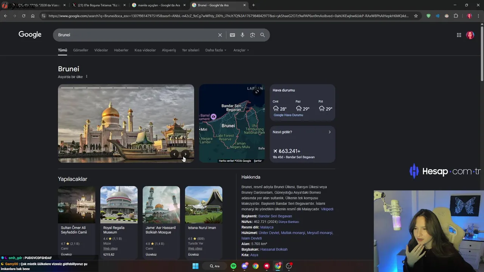This screenshot has width=484, height=272.
Task: Open the Mutlak monarşi link
Action: point(293,233)
